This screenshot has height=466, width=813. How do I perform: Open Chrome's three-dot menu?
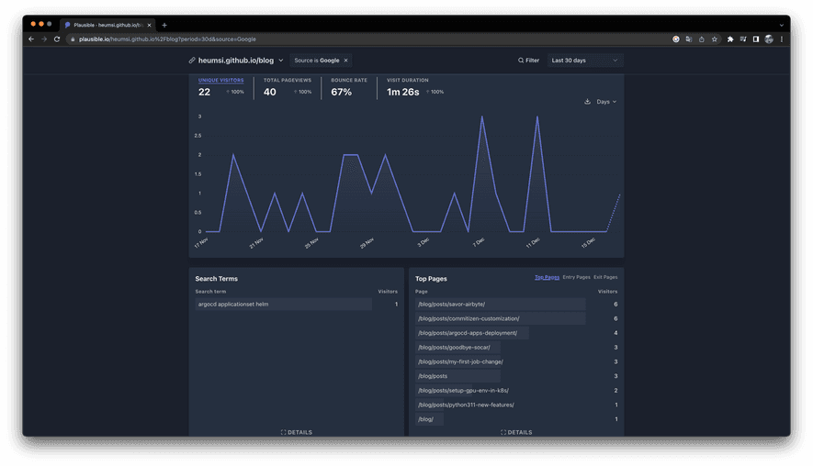pos(782,39)
